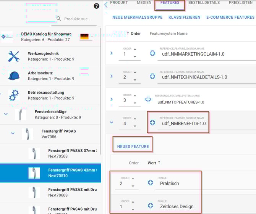Edit the udf_NMBENEFITS-1.0 name field
The height and width of the screenshot is (214, 256).
207,123
